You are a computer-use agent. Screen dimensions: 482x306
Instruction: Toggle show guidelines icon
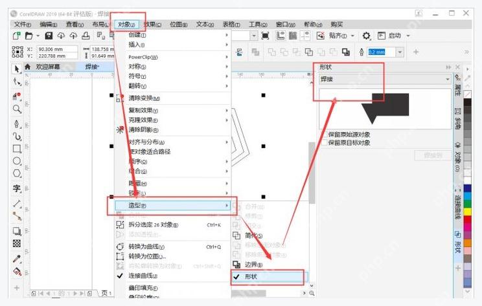coord(305,36)
